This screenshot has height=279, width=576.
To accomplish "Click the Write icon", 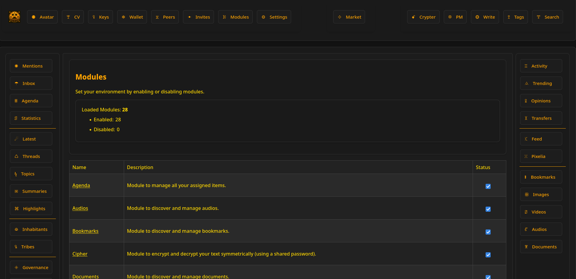I will coord(477,17).
